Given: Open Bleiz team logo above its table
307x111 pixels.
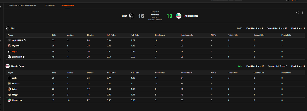Looking at the screenshot, I should point(8,28).
